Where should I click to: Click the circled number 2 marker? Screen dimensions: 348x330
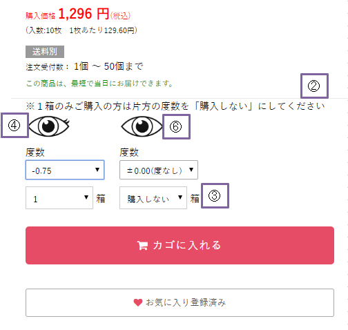314,86
